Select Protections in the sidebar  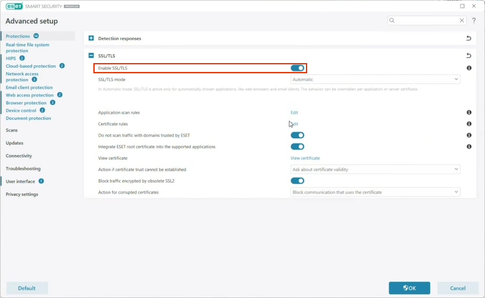(18, 36)
